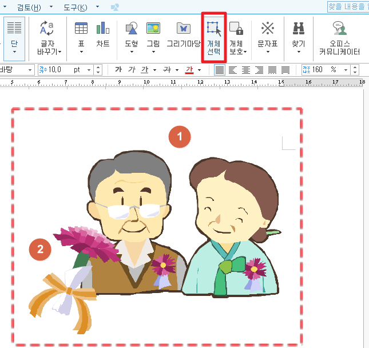
Task: Expand the 그림 dropdown arrow
Action: click(x=153, y=52)
